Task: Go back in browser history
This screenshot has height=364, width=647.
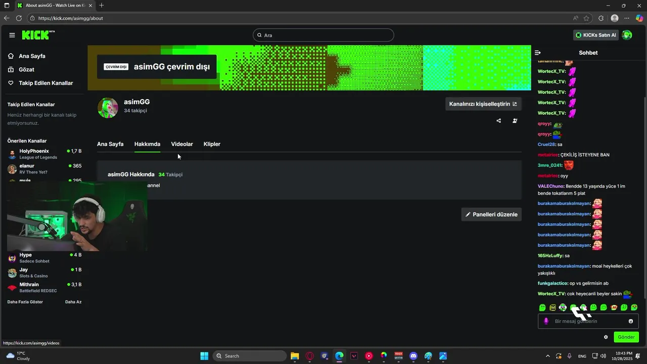Action: coord(7,18)
